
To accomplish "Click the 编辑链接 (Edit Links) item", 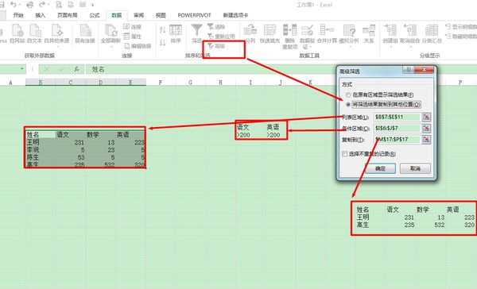I will point(138,46).
